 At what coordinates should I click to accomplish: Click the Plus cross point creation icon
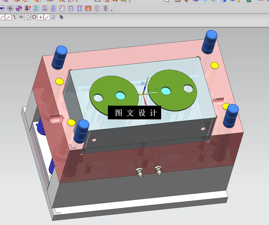click(x=41, y=17)
